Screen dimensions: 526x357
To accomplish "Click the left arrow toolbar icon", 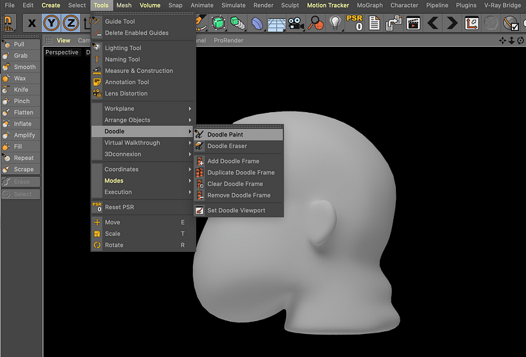I will 433,23.
